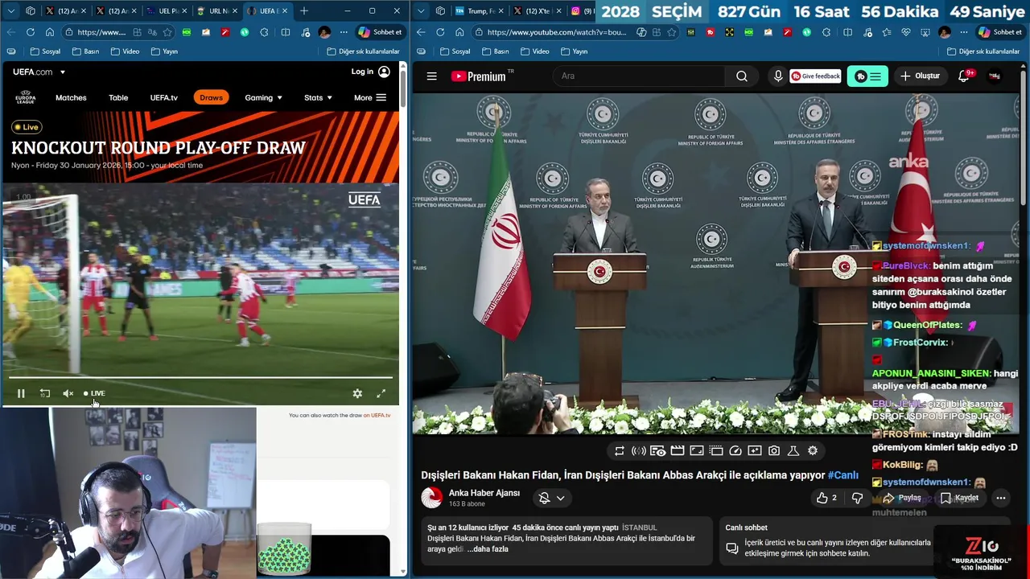Go back in the YouTube browser window
1030x579 pixels.
[421, 32]
